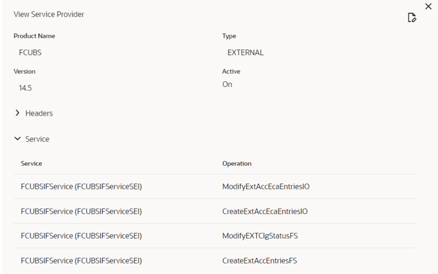Click the Service section label

pyautogui.click(x=37, y=139)
